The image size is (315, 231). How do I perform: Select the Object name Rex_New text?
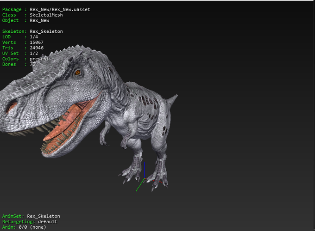pos(39,20)
